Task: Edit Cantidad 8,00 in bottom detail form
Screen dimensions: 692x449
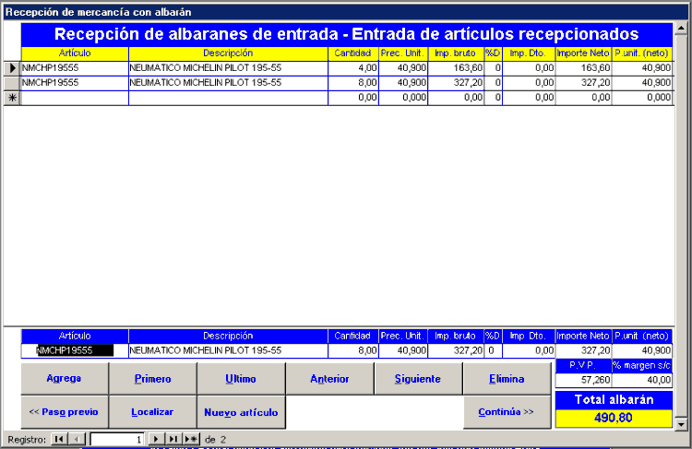Action: pos(353,350)
